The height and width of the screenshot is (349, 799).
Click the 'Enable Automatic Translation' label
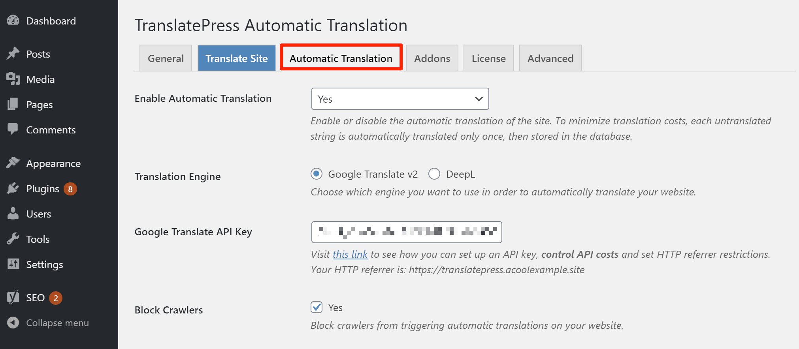click(203, 98)
